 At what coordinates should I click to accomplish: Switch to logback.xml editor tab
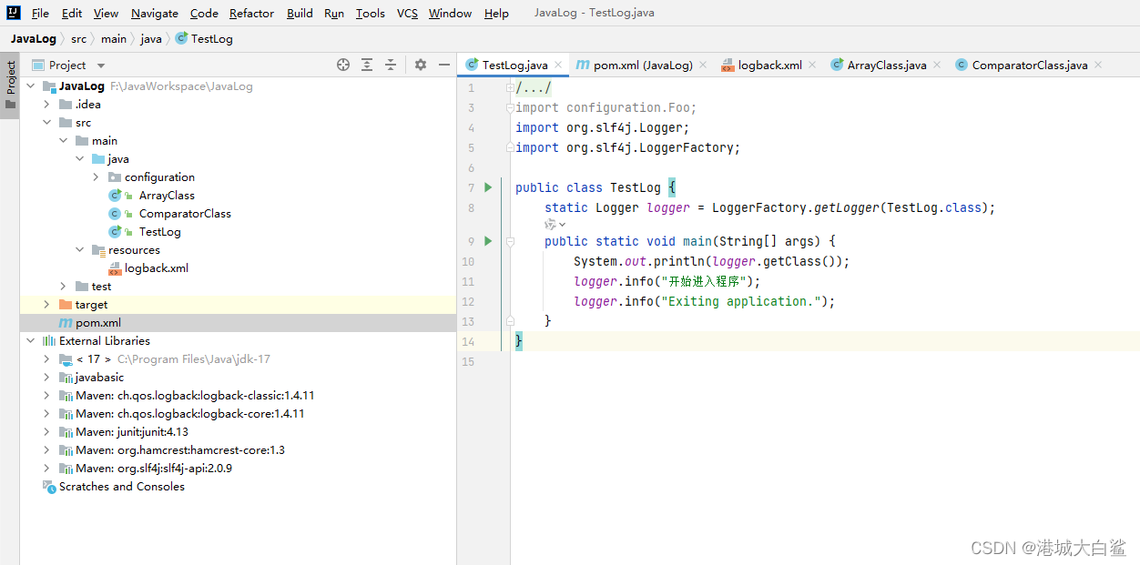pyautogui.click(x=769, y=65)
